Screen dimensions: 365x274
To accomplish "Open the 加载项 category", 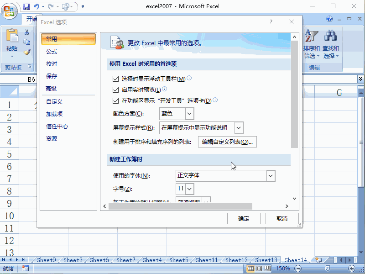I will 68,114.
